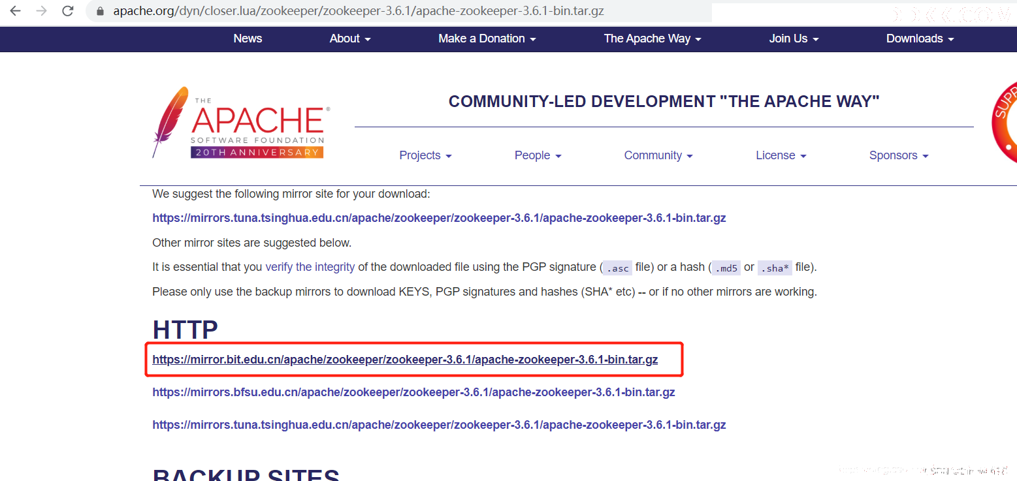Reload the page with the refresh icon
Image resolution: width=1017 pixels, height=481 pixels.
(67, 11)
